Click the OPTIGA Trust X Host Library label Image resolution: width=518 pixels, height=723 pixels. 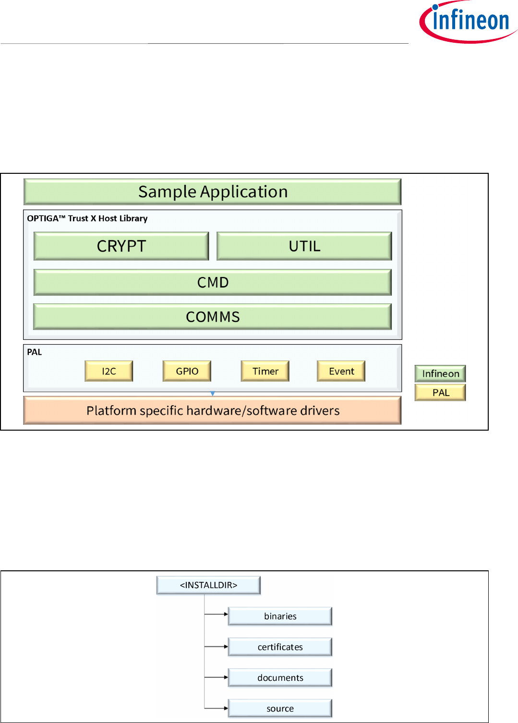click(87, 218)
